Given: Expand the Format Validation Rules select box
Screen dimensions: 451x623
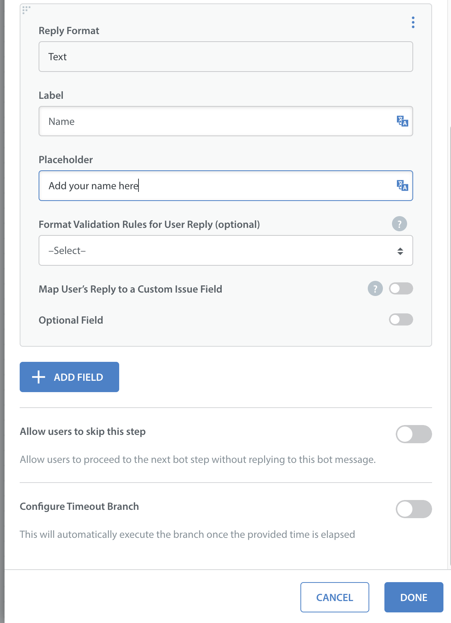Looking at the screenshot, I should click(225, 251).
